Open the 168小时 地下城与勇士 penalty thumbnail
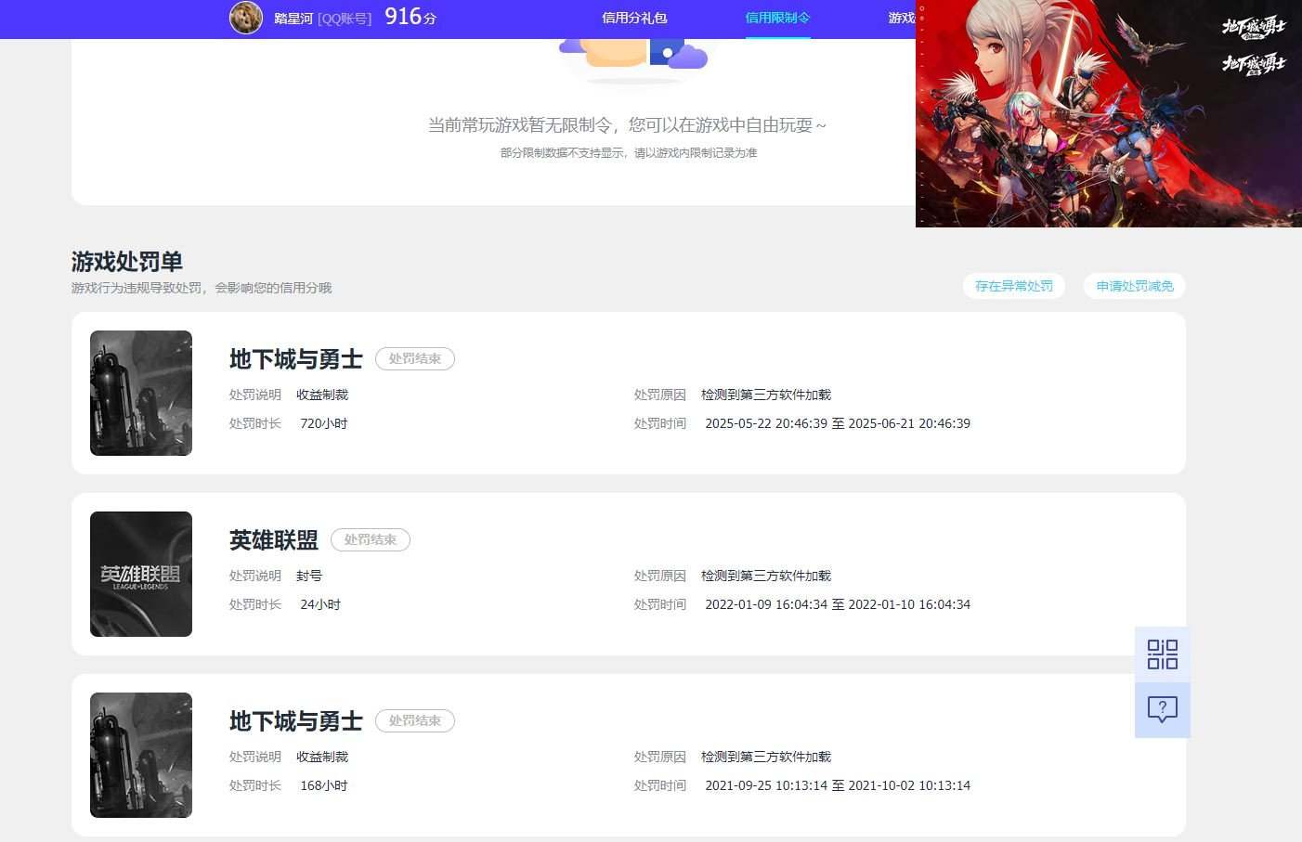This screenshot has height=842, width=1302. (x=141, y=755)
